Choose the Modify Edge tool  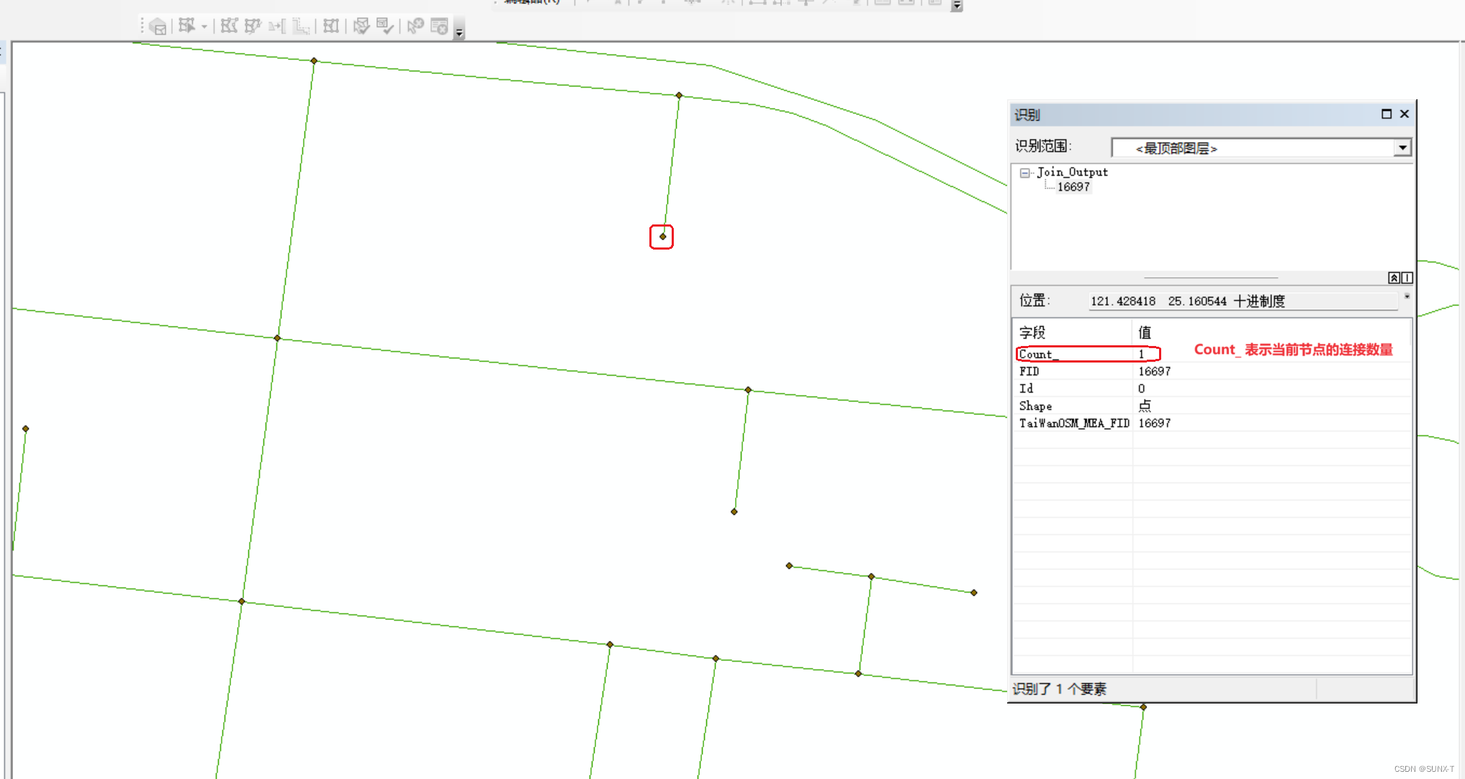[x=229, y=27]
